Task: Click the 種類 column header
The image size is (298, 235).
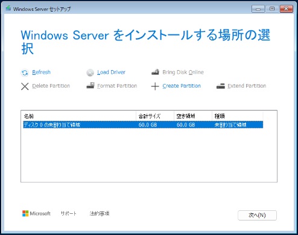Action: coord(238,116)
